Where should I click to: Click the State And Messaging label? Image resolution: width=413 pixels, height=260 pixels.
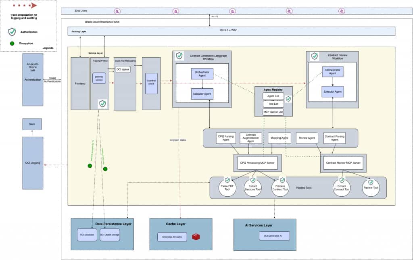coord(125,61)
